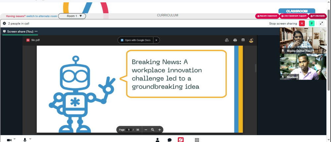331x142 pixels.
Task: Click the page's right-edge scrollbar
Action: (329, 51)
